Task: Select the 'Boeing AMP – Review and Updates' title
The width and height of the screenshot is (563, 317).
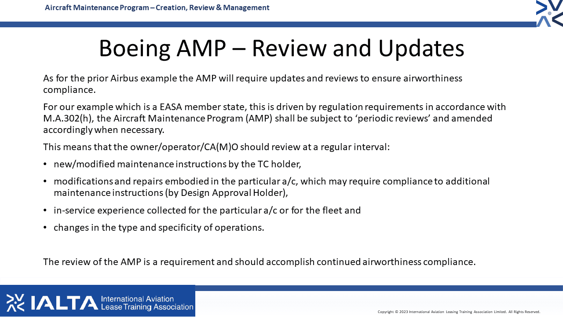Action: coord(281,48)
